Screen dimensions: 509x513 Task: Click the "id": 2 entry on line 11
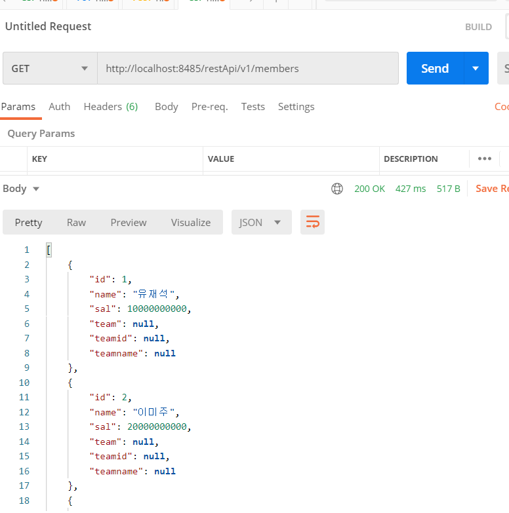point(110,398)
